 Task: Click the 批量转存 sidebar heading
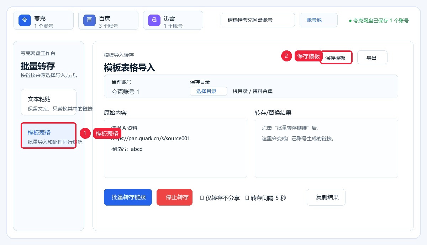pyautogui.click(x=38, y=66)
